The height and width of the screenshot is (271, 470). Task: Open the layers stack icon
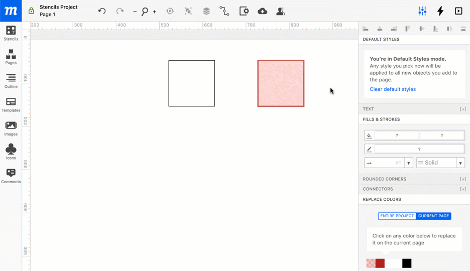pyautogui.click(x=206, y=11)
